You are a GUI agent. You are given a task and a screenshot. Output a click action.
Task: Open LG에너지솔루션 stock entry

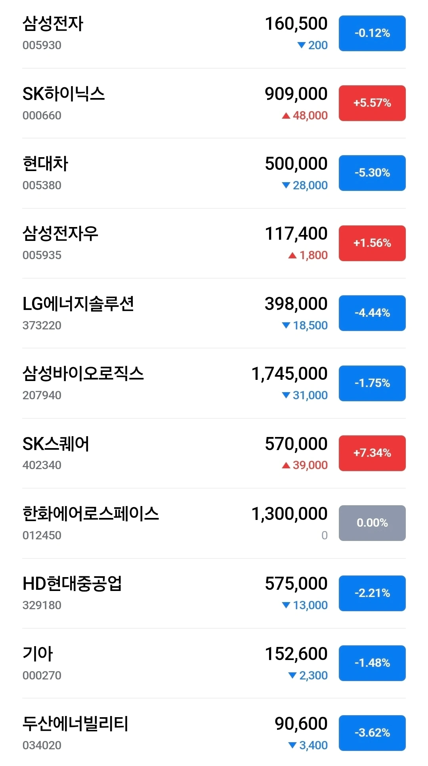pos(214,314)
